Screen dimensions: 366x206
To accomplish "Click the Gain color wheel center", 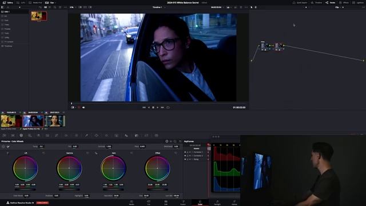I will click(x=113, y=168).
